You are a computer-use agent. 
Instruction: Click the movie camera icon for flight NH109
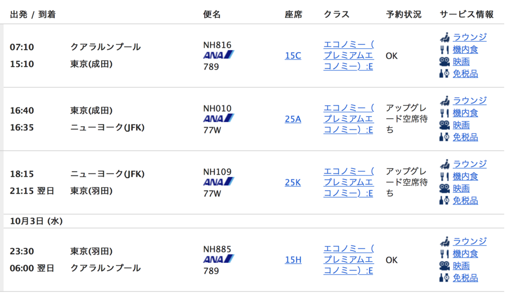(x=444, y=188)
